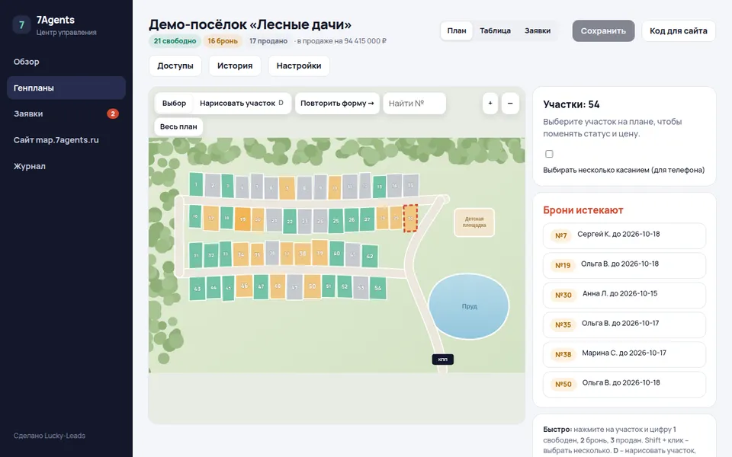Click the Сделано Lucky-Leads footer text

[x=50, y=436]
